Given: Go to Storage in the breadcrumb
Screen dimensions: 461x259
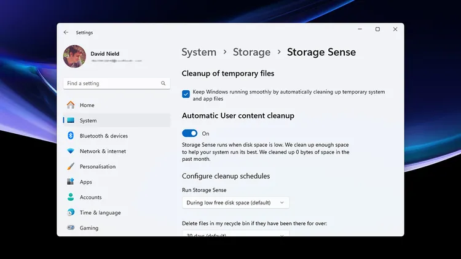Looking at the screenshot, I should 251,52.
